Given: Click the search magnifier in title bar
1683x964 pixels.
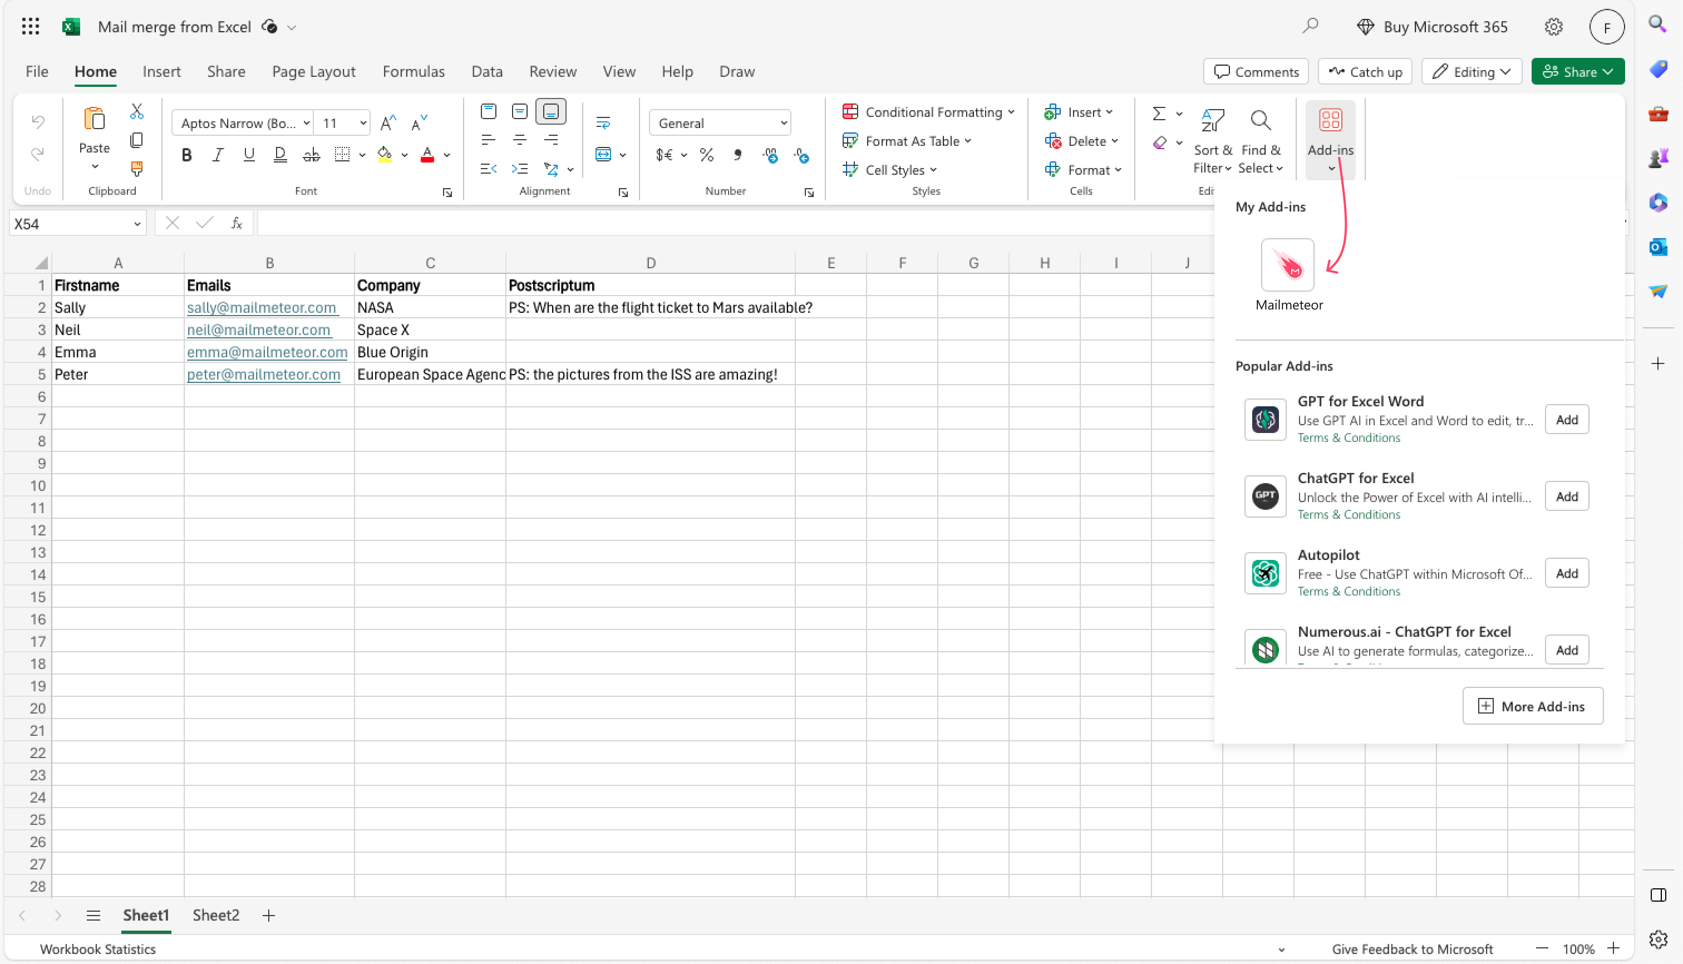Looking at the screenshot, I should coord(1310,27).
